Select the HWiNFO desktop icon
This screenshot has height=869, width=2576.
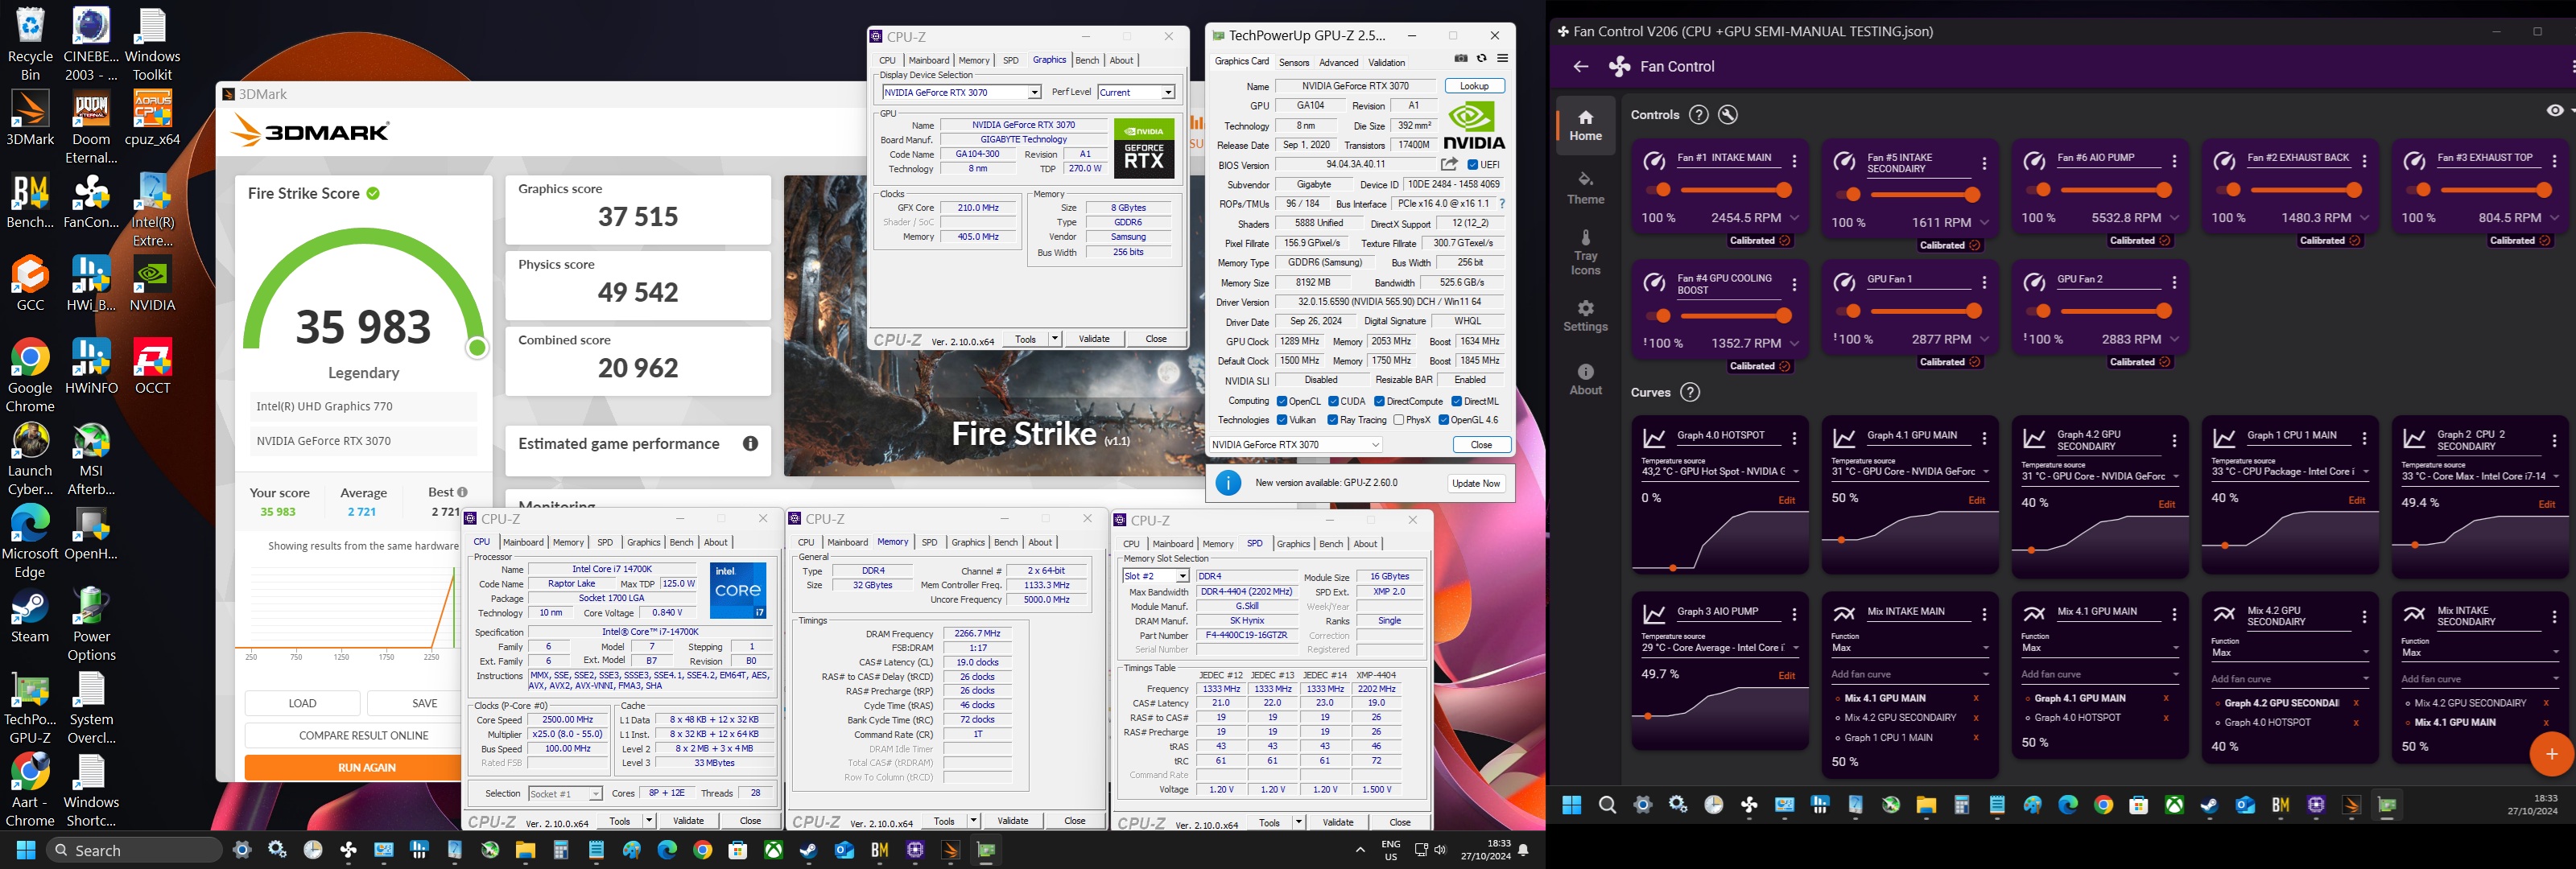point(91,365)
